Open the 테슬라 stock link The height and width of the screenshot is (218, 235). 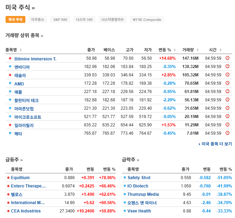[x=20, y=75]
